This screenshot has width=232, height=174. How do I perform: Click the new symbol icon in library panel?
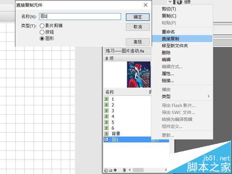point(106,170)
